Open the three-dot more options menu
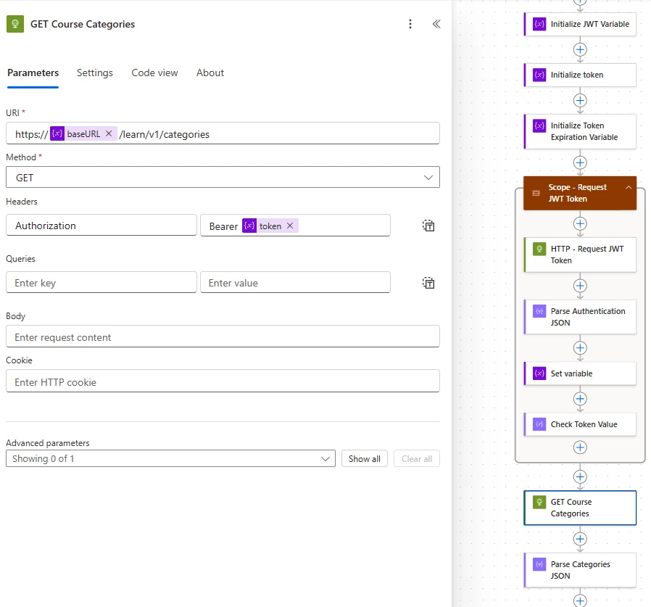 point(410,24)
